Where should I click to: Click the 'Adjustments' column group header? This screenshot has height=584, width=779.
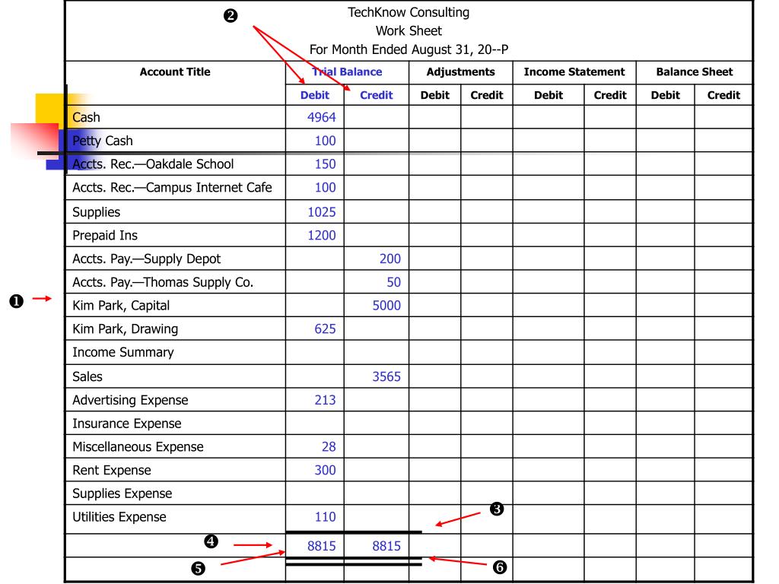[460, 72]
